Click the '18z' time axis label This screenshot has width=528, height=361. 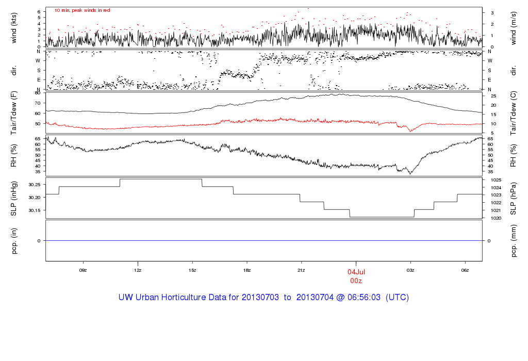click(x=247, y=270)
